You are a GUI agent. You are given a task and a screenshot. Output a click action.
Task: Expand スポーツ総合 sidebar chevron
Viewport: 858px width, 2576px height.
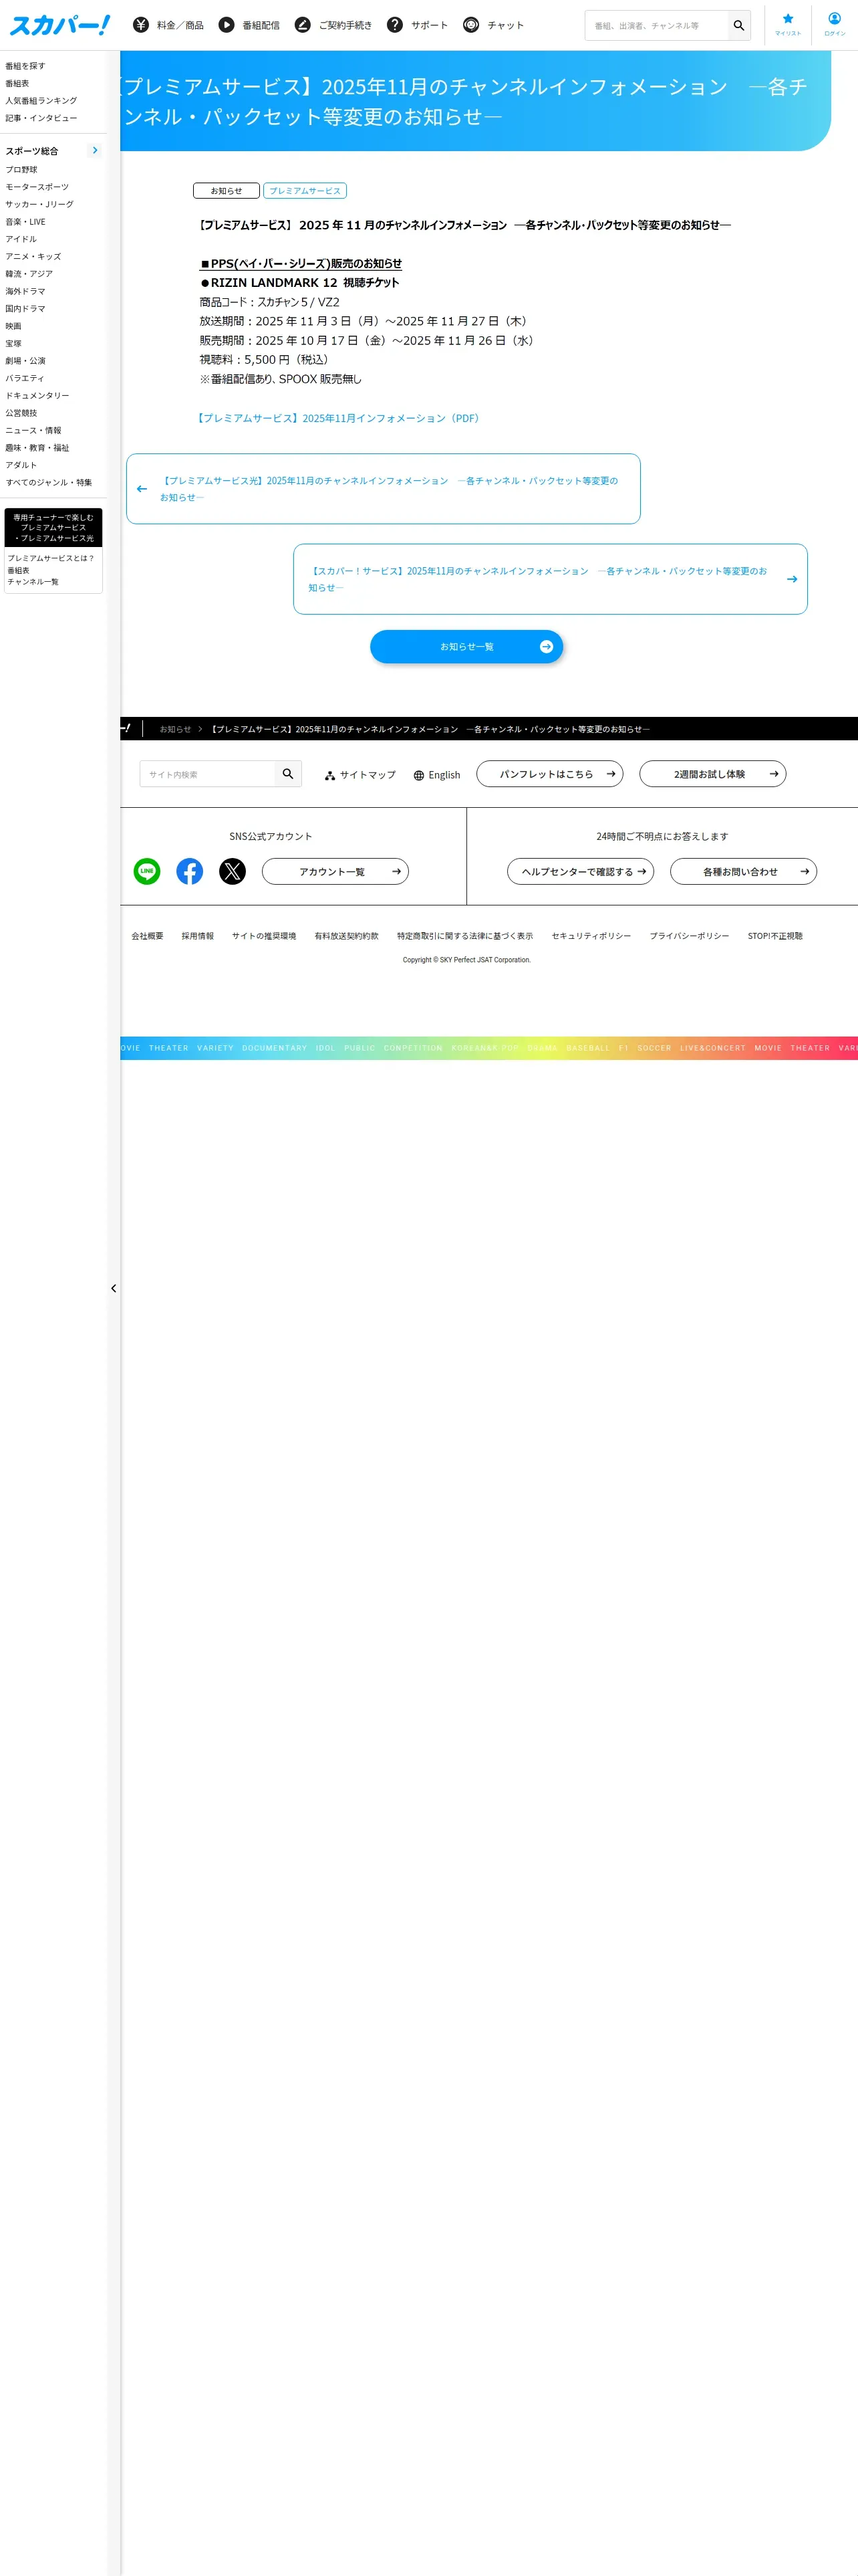click(95, 151)
